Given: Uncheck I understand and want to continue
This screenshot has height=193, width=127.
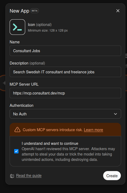Looking at the screenshot, I should pos(16,151).
